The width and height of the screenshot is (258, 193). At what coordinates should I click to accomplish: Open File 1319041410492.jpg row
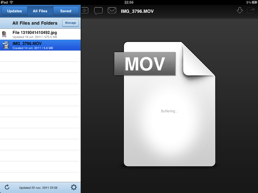point(40,34)
